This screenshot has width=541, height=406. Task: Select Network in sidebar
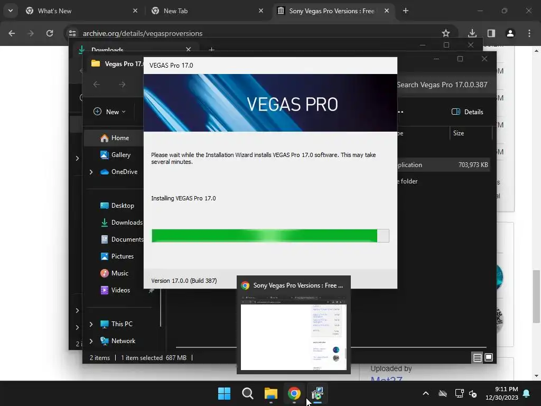(118, 341)
